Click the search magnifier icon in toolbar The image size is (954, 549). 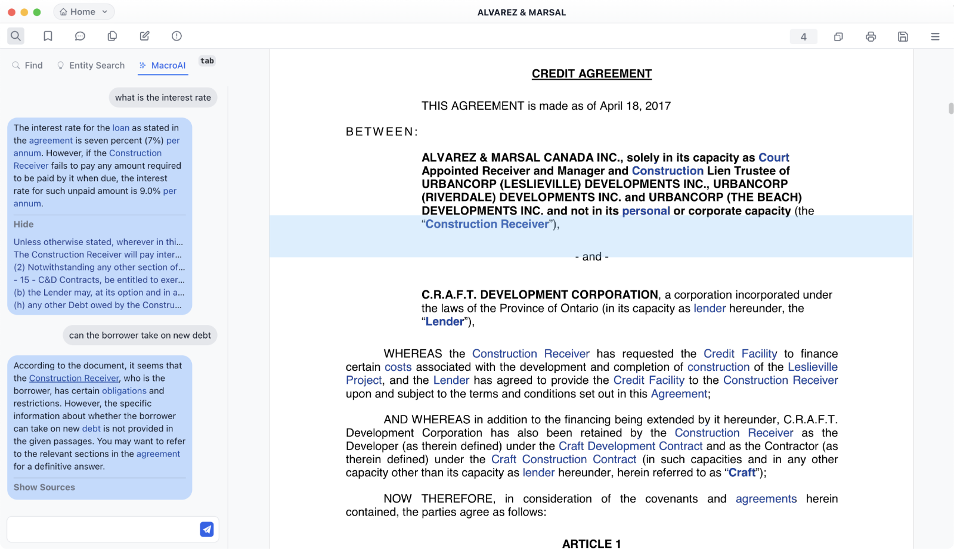pyautogui.click(x=16, y=36)
